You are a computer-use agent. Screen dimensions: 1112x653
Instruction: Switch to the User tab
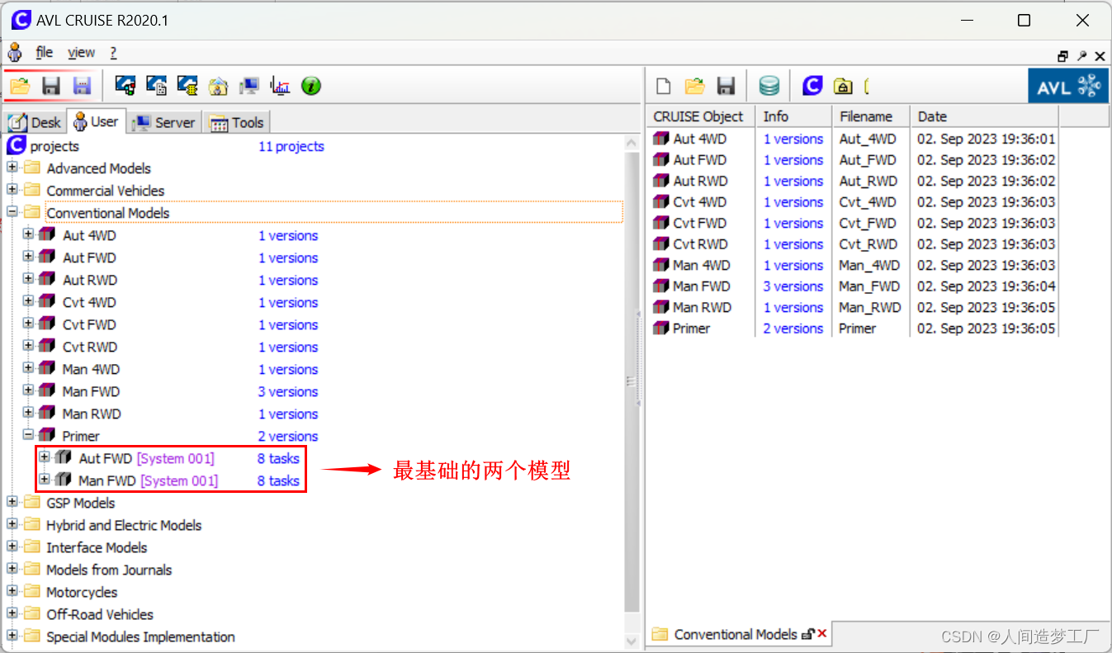[x=95, y=121]
